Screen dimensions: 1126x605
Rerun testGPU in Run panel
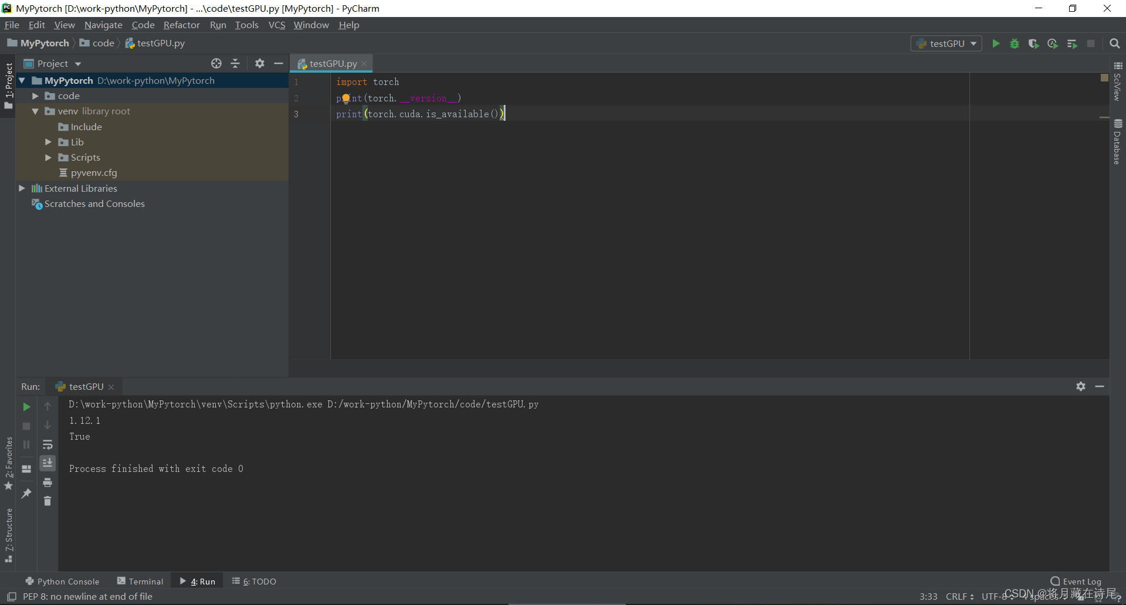(26, 406)
